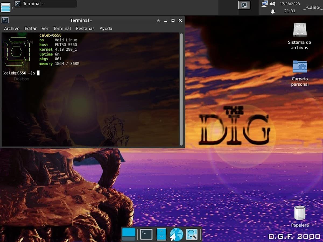Image resolution: width=323 pixels, height=242 pixels.
Task: Click the date 17/08/2023 in the panel
Action: tap(290, 4)
